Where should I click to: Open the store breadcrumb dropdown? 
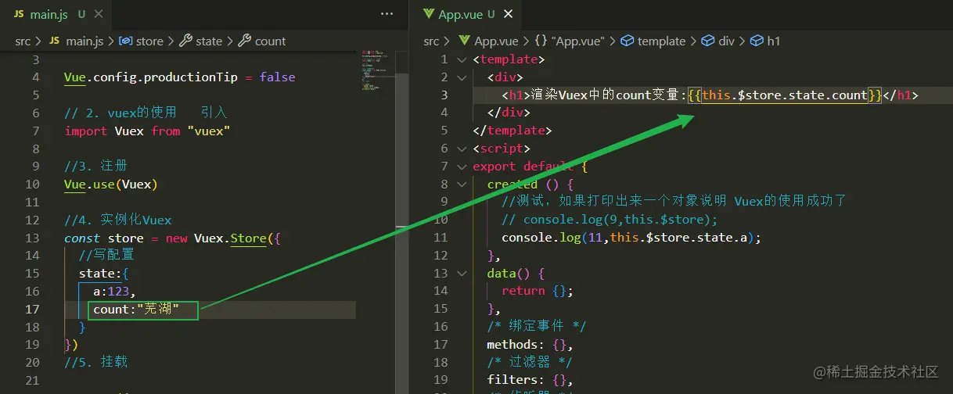(x=149, y=41)
